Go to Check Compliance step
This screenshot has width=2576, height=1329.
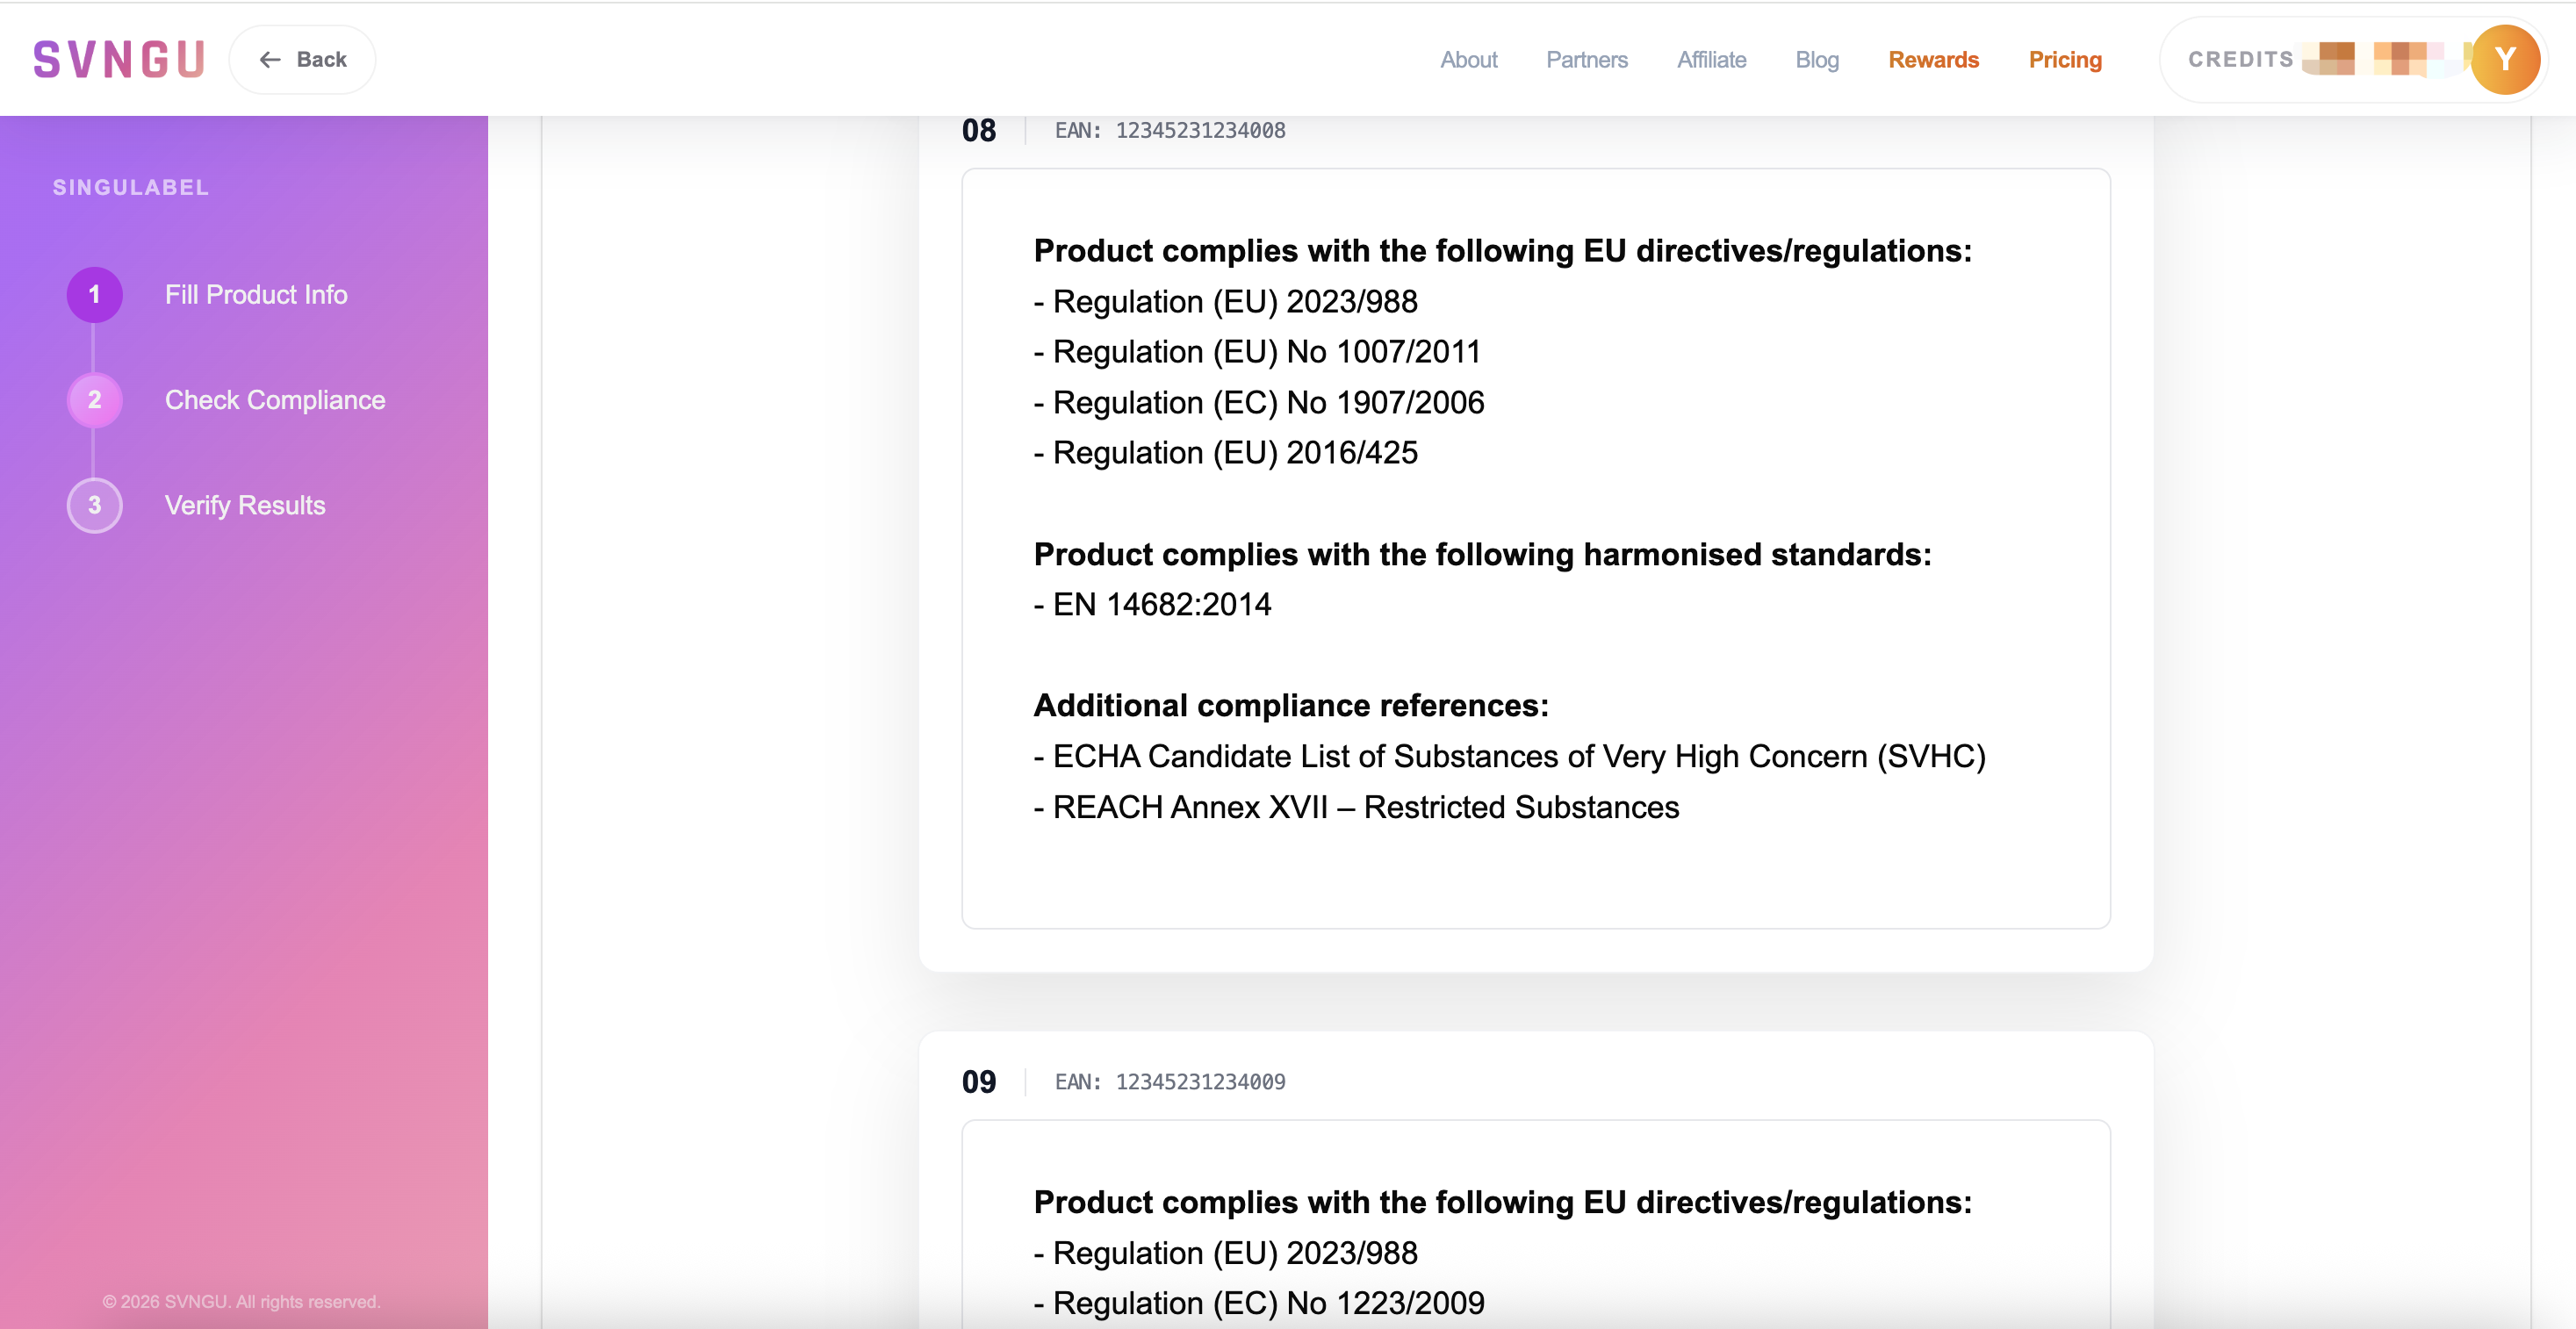pos(275,400)
